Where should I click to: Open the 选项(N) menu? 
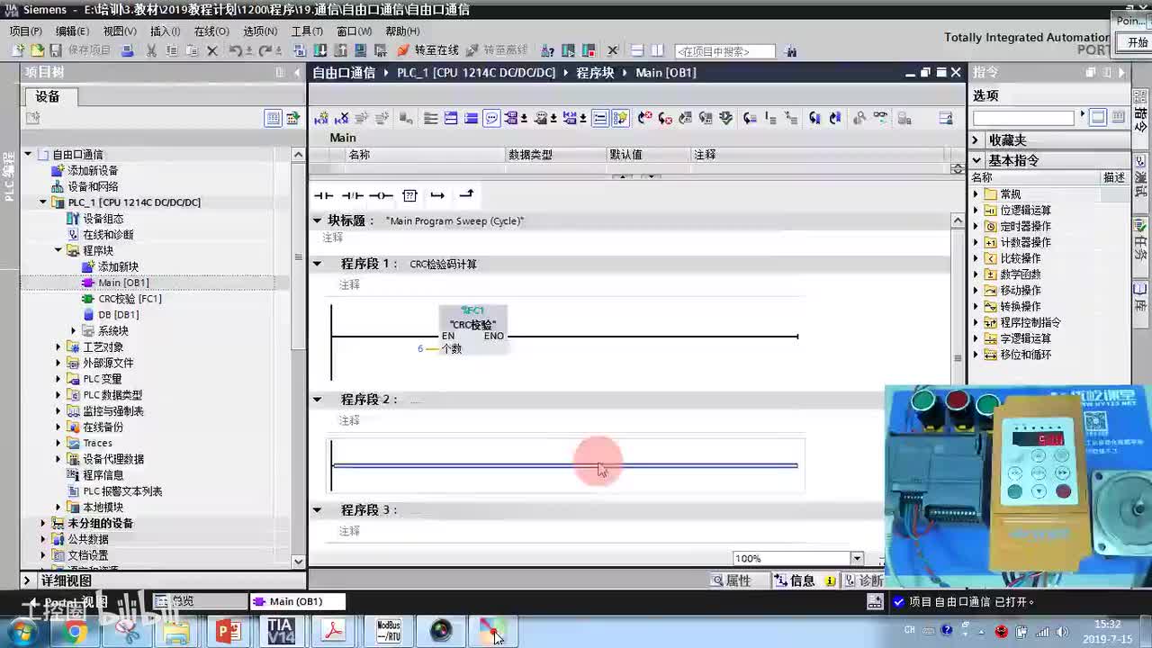tap(260, 31)
